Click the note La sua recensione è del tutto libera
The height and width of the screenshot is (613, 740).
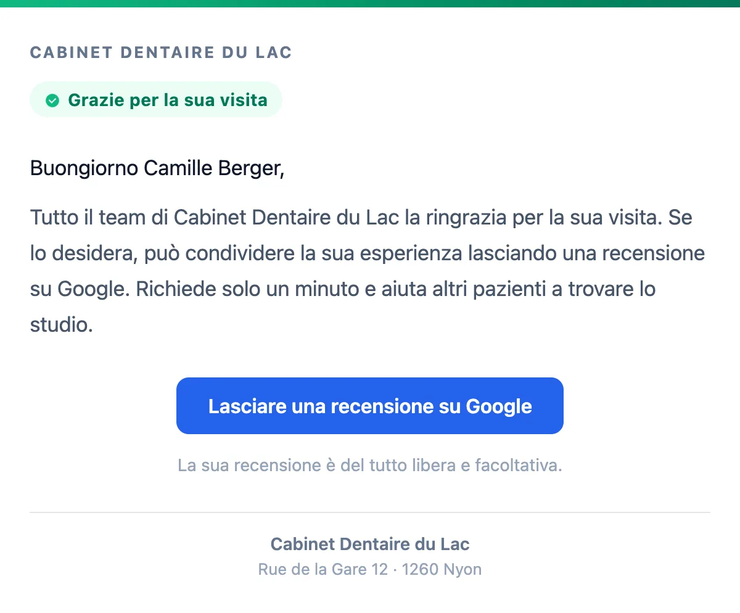click(370, 465)
